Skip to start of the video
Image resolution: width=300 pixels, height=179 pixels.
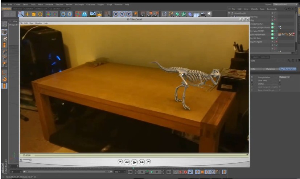(120, 162)
